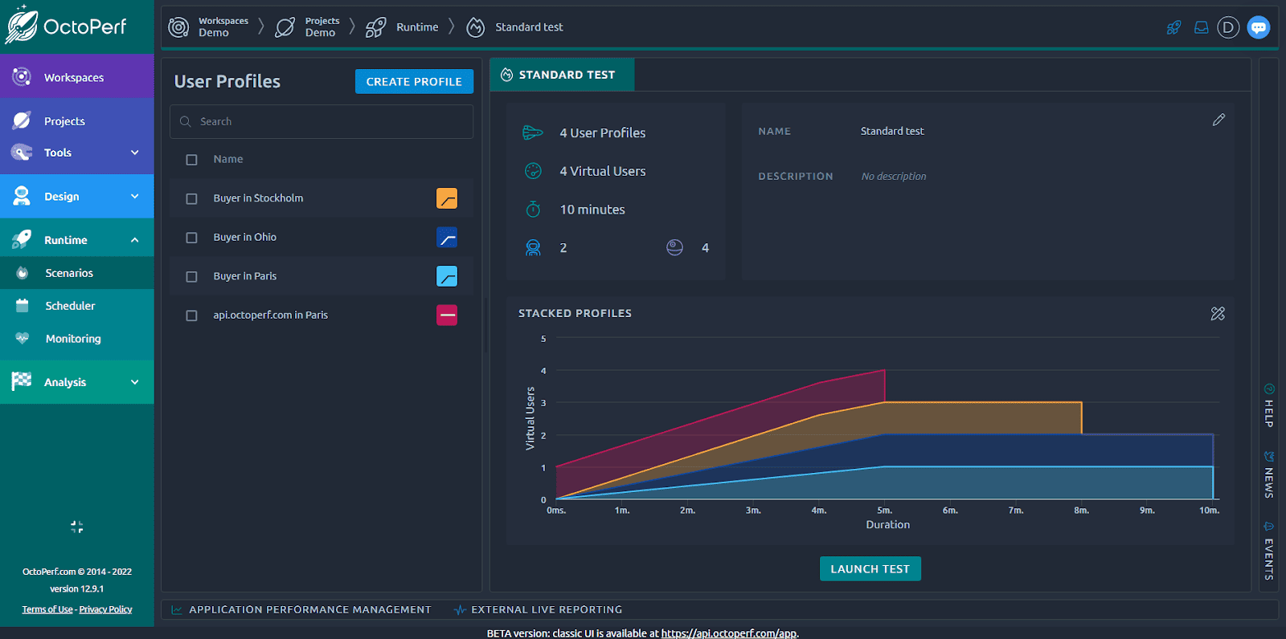
Task: Click the orange Buyer in Stockholm swatch
Action: tap(447, 198)
